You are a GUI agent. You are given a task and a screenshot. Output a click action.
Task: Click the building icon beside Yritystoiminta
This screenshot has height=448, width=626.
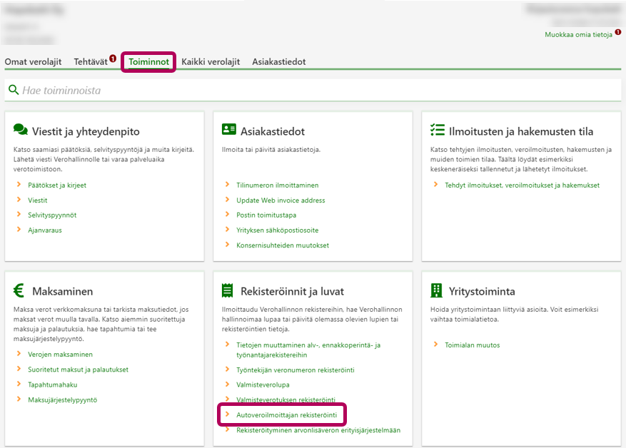pos(437,290)
